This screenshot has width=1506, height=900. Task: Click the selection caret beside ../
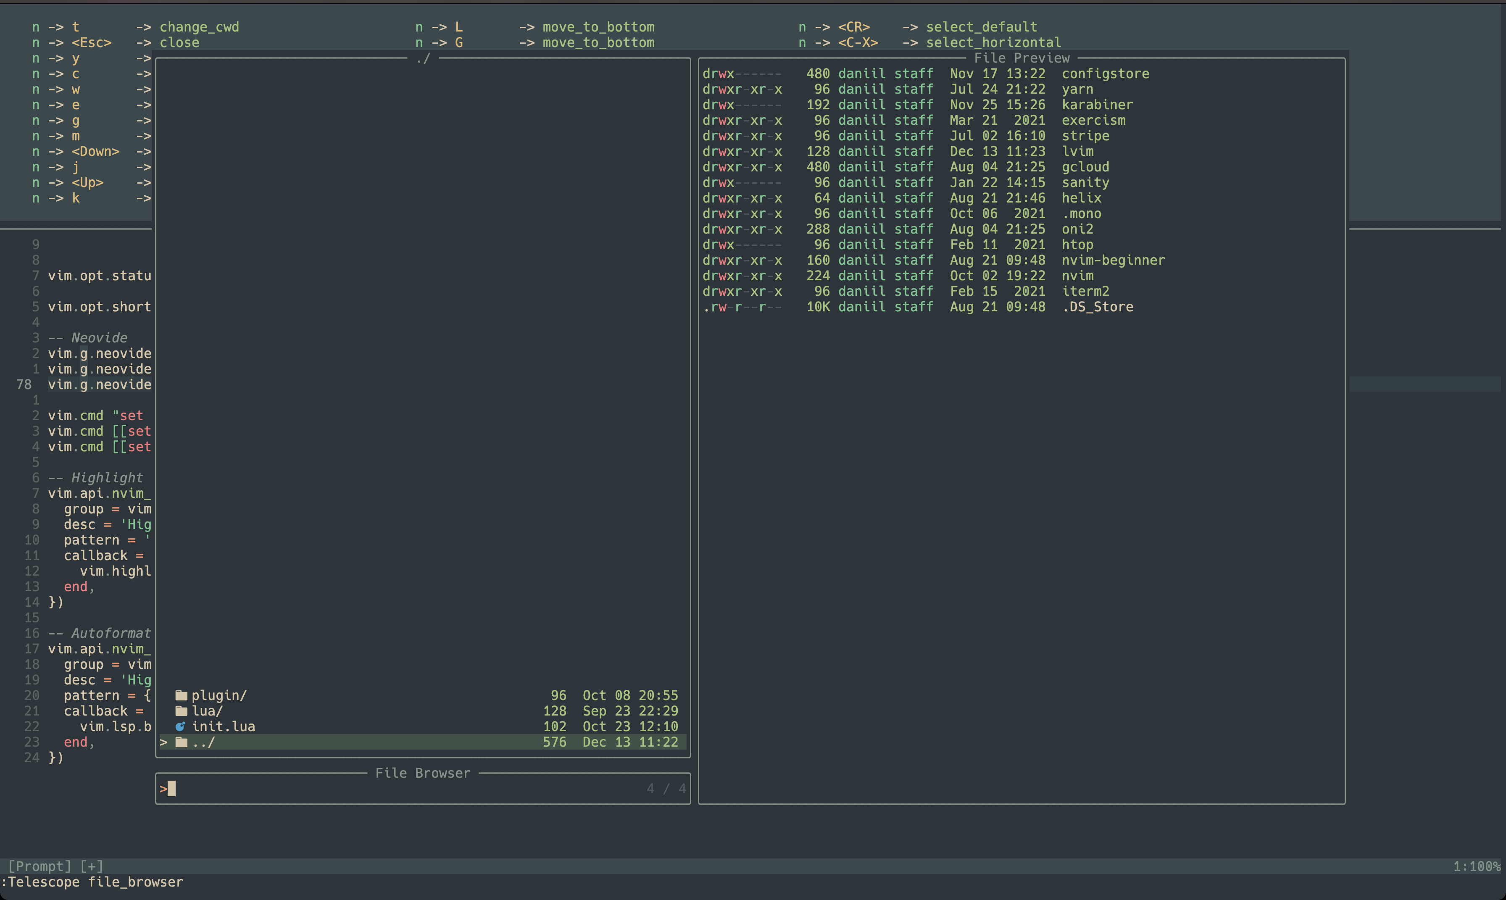163,742
